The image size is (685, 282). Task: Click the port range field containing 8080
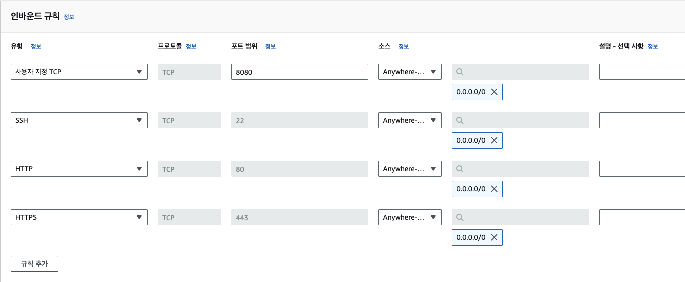click(299, 72)
